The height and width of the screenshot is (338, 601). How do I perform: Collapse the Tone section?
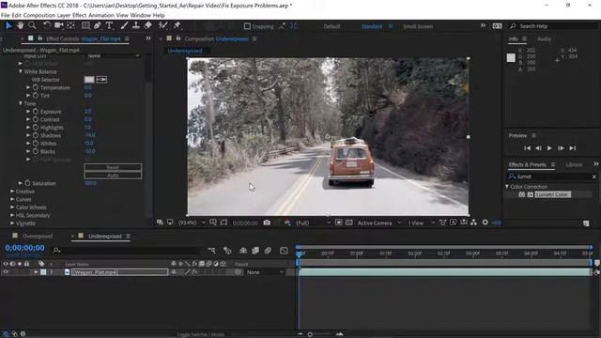(21, 103)
